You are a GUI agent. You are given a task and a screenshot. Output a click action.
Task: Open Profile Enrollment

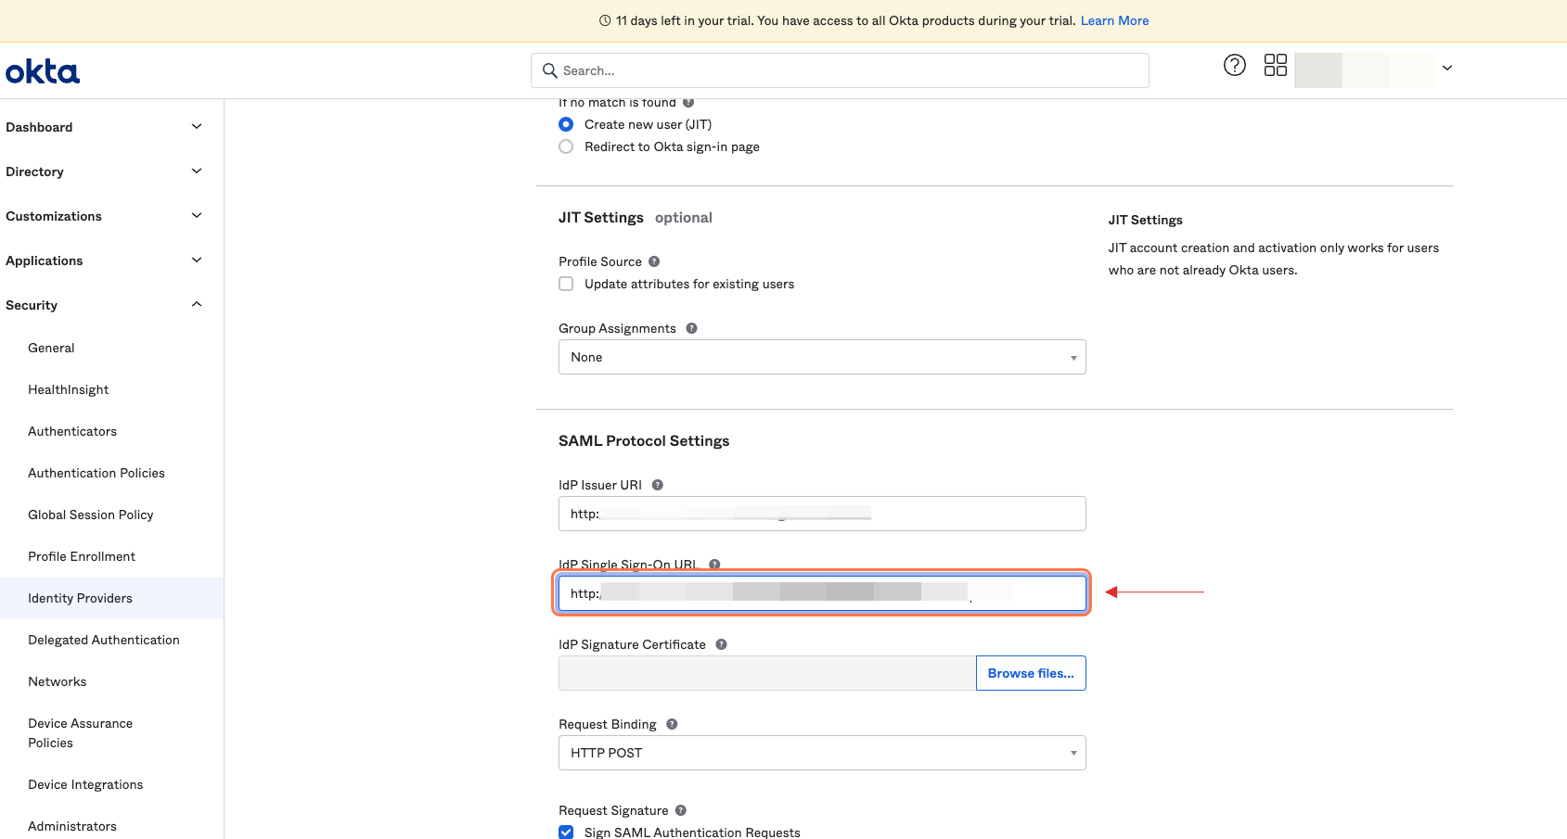pos(82,556)
